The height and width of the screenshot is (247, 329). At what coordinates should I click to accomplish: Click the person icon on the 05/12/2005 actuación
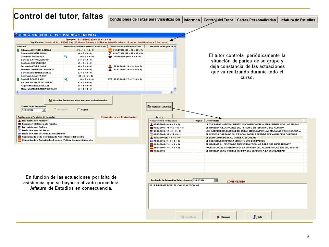pos(151,124)
